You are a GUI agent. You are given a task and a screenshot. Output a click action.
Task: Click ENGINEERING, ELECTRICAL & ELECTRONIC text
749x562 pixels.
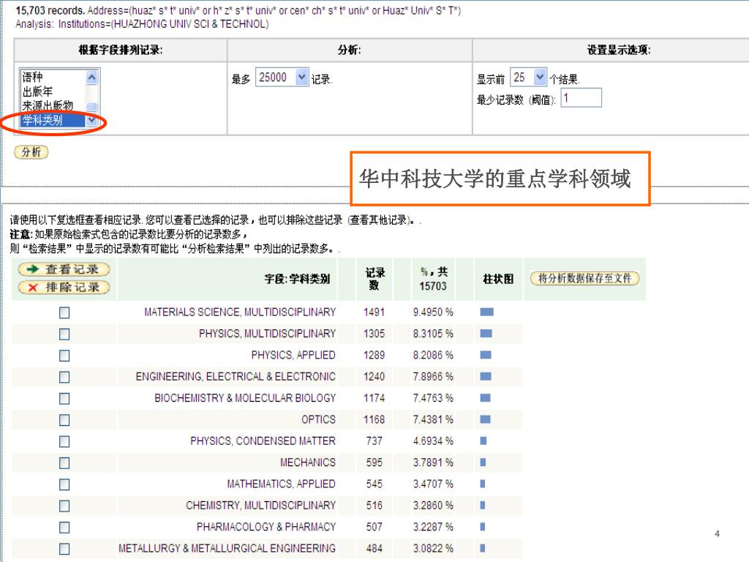(x=236, y=377)
